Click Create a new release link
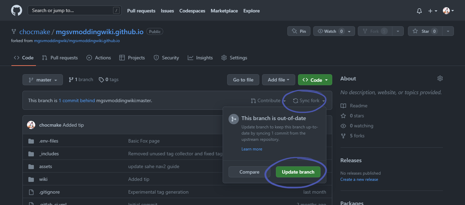Image resolution: width=465 pixels, height=205 pixels. [x=359, y=179]
